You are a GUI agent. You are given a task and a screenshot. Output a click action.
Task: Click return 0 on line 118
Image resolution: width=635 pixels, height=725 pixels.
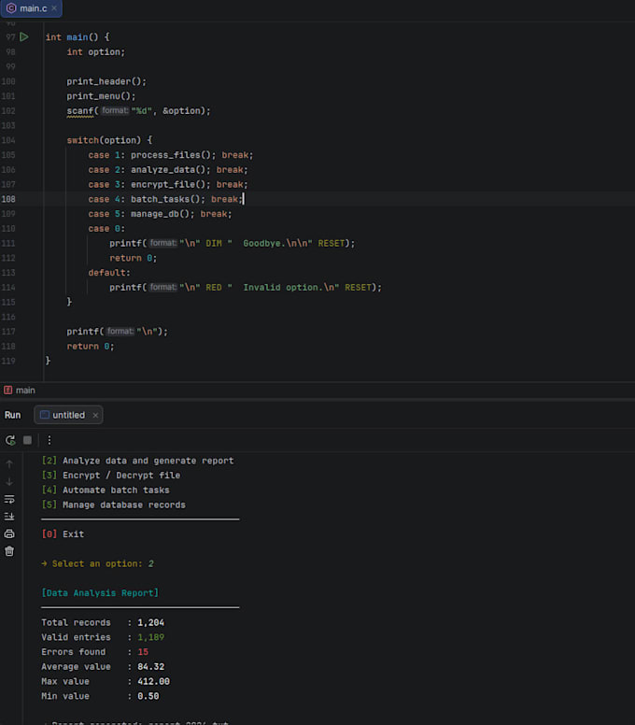pyautogui.click(x=91, y=347)
